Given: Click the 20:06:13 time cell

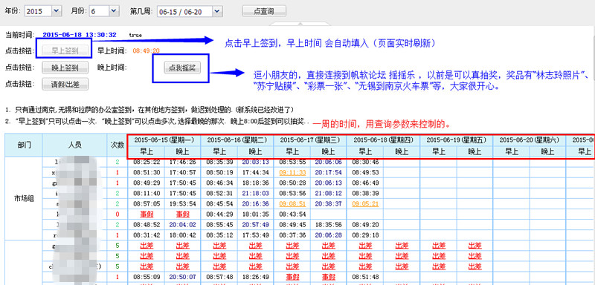Looking at the screenshot, I should 329,183.
